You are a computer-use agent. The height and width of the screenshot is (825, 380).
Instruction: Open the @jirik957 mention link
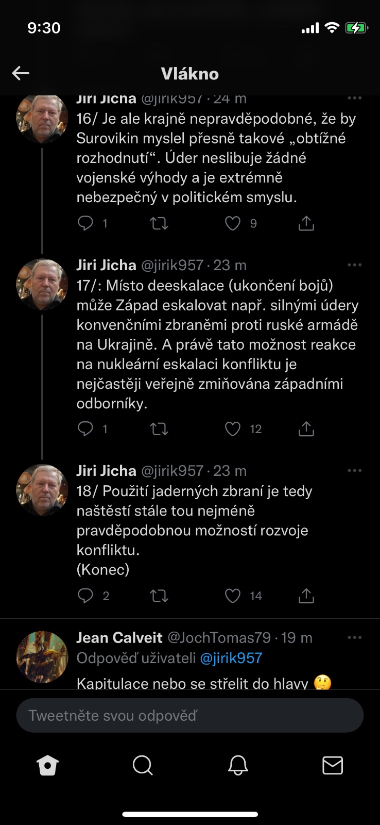tap(231, 658)
